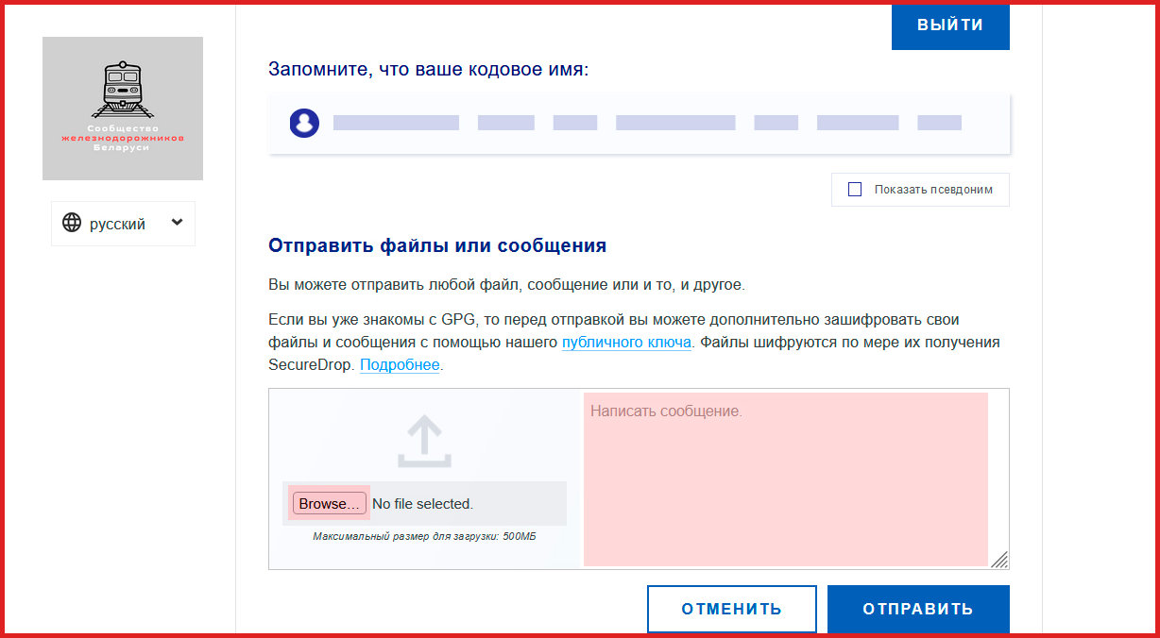Click the Отправить файлы или сообщения heading
The height and width of the screenshot is (638, 1160).
point(437,246)
